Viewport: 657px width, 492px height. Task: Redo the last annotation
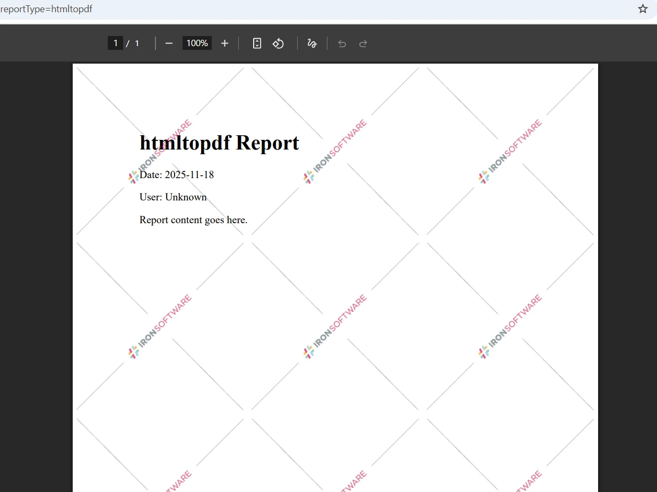click(x=363, y=43)
